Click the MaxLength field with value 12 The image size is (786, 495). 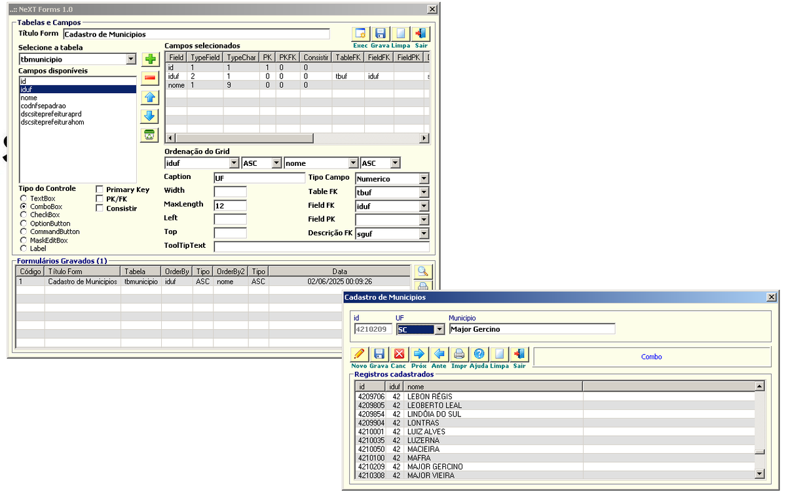(x=231, y=205)
